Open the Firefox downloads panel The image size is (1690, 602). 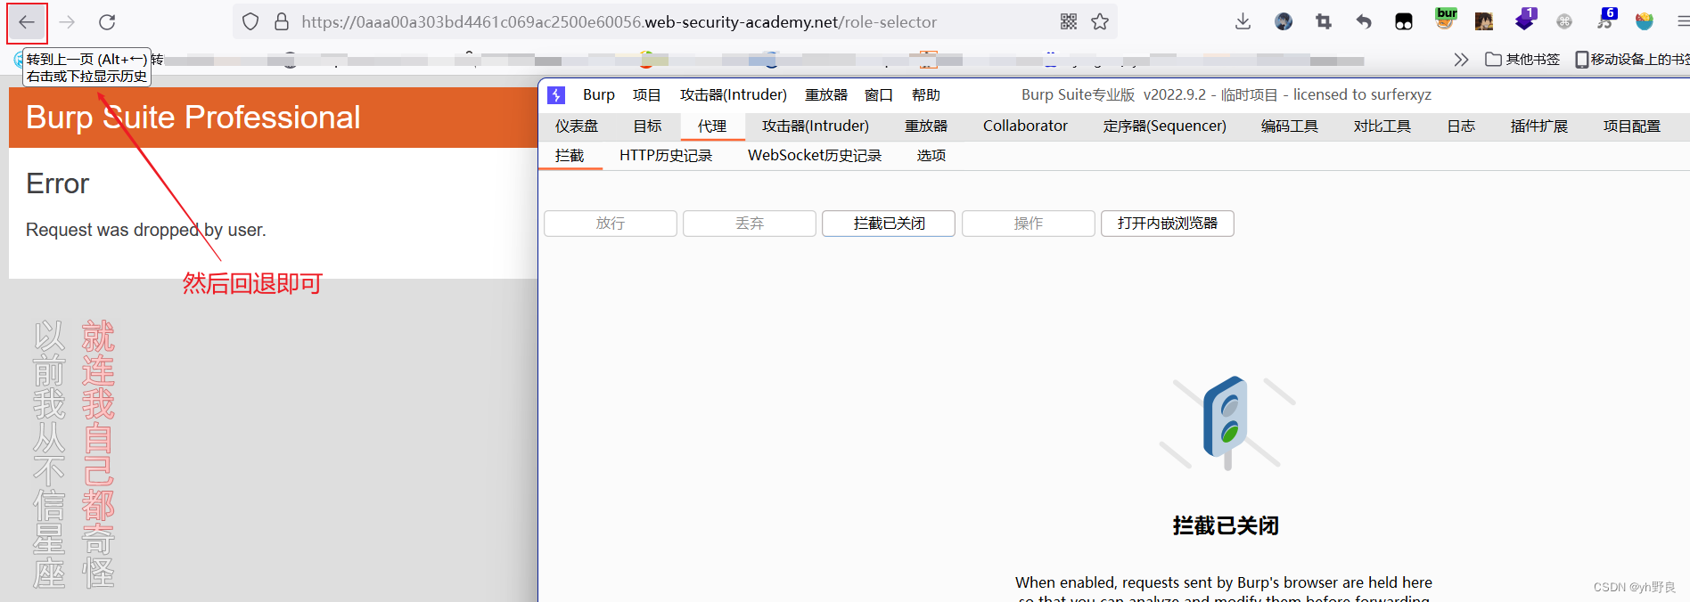tap(1243, 21)
